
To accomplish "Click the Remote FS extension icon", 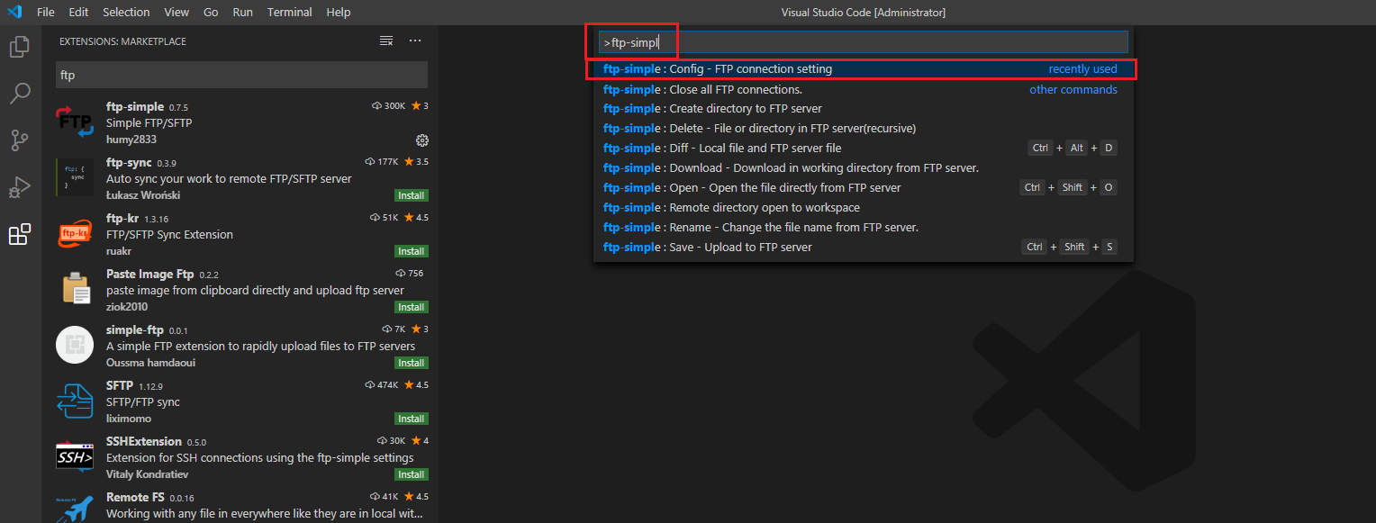I will pos(75,509).
